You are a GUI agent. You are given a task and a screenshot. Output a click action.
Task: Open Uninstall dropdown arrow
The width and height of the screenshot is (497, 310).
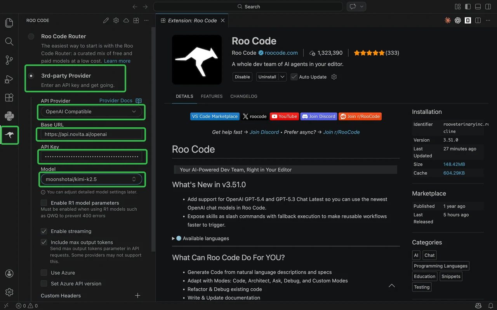click(x=283, y=77)
